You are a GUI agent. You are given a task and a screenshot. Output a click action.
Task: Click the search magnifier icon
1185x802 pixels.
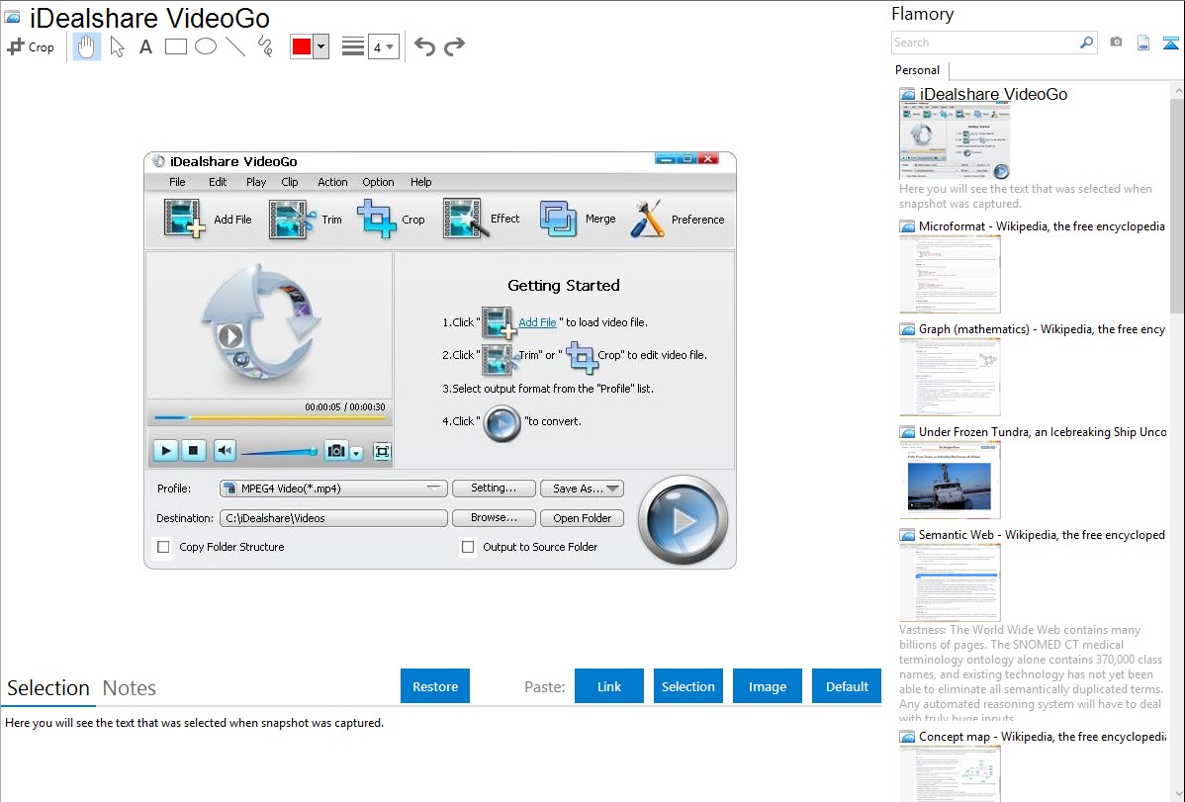click(1087, 43)
